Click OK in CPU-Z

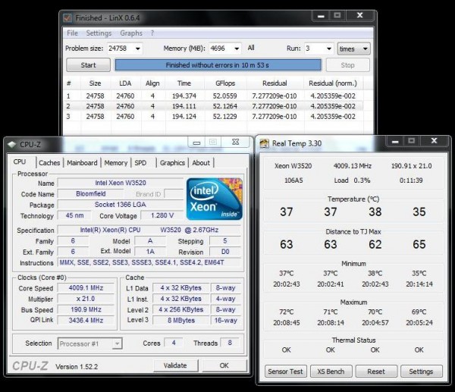(x=224, y=365)
